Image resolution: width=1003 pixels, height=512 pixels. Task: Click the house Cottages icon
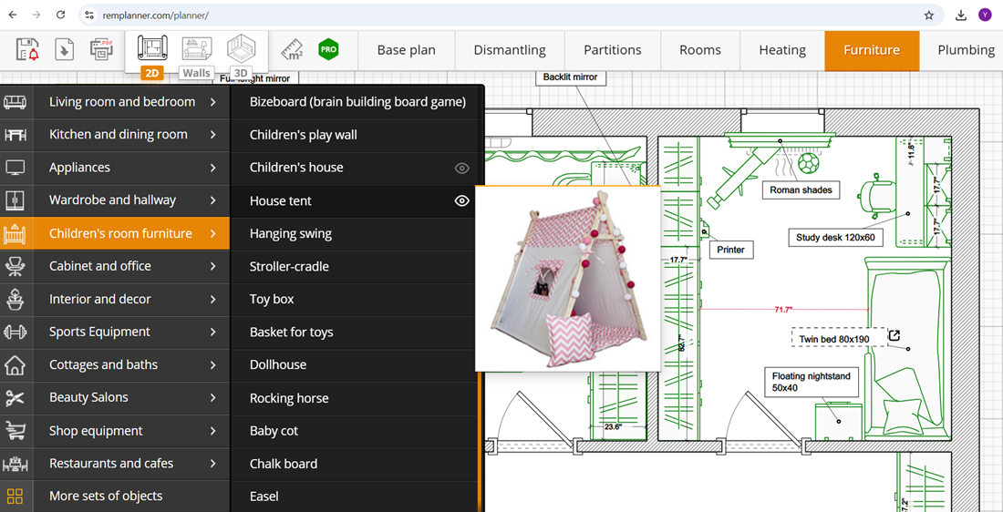coord(15,365)
